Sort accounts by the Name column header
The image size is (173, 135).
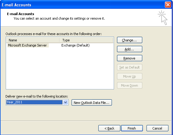(33, 40)
